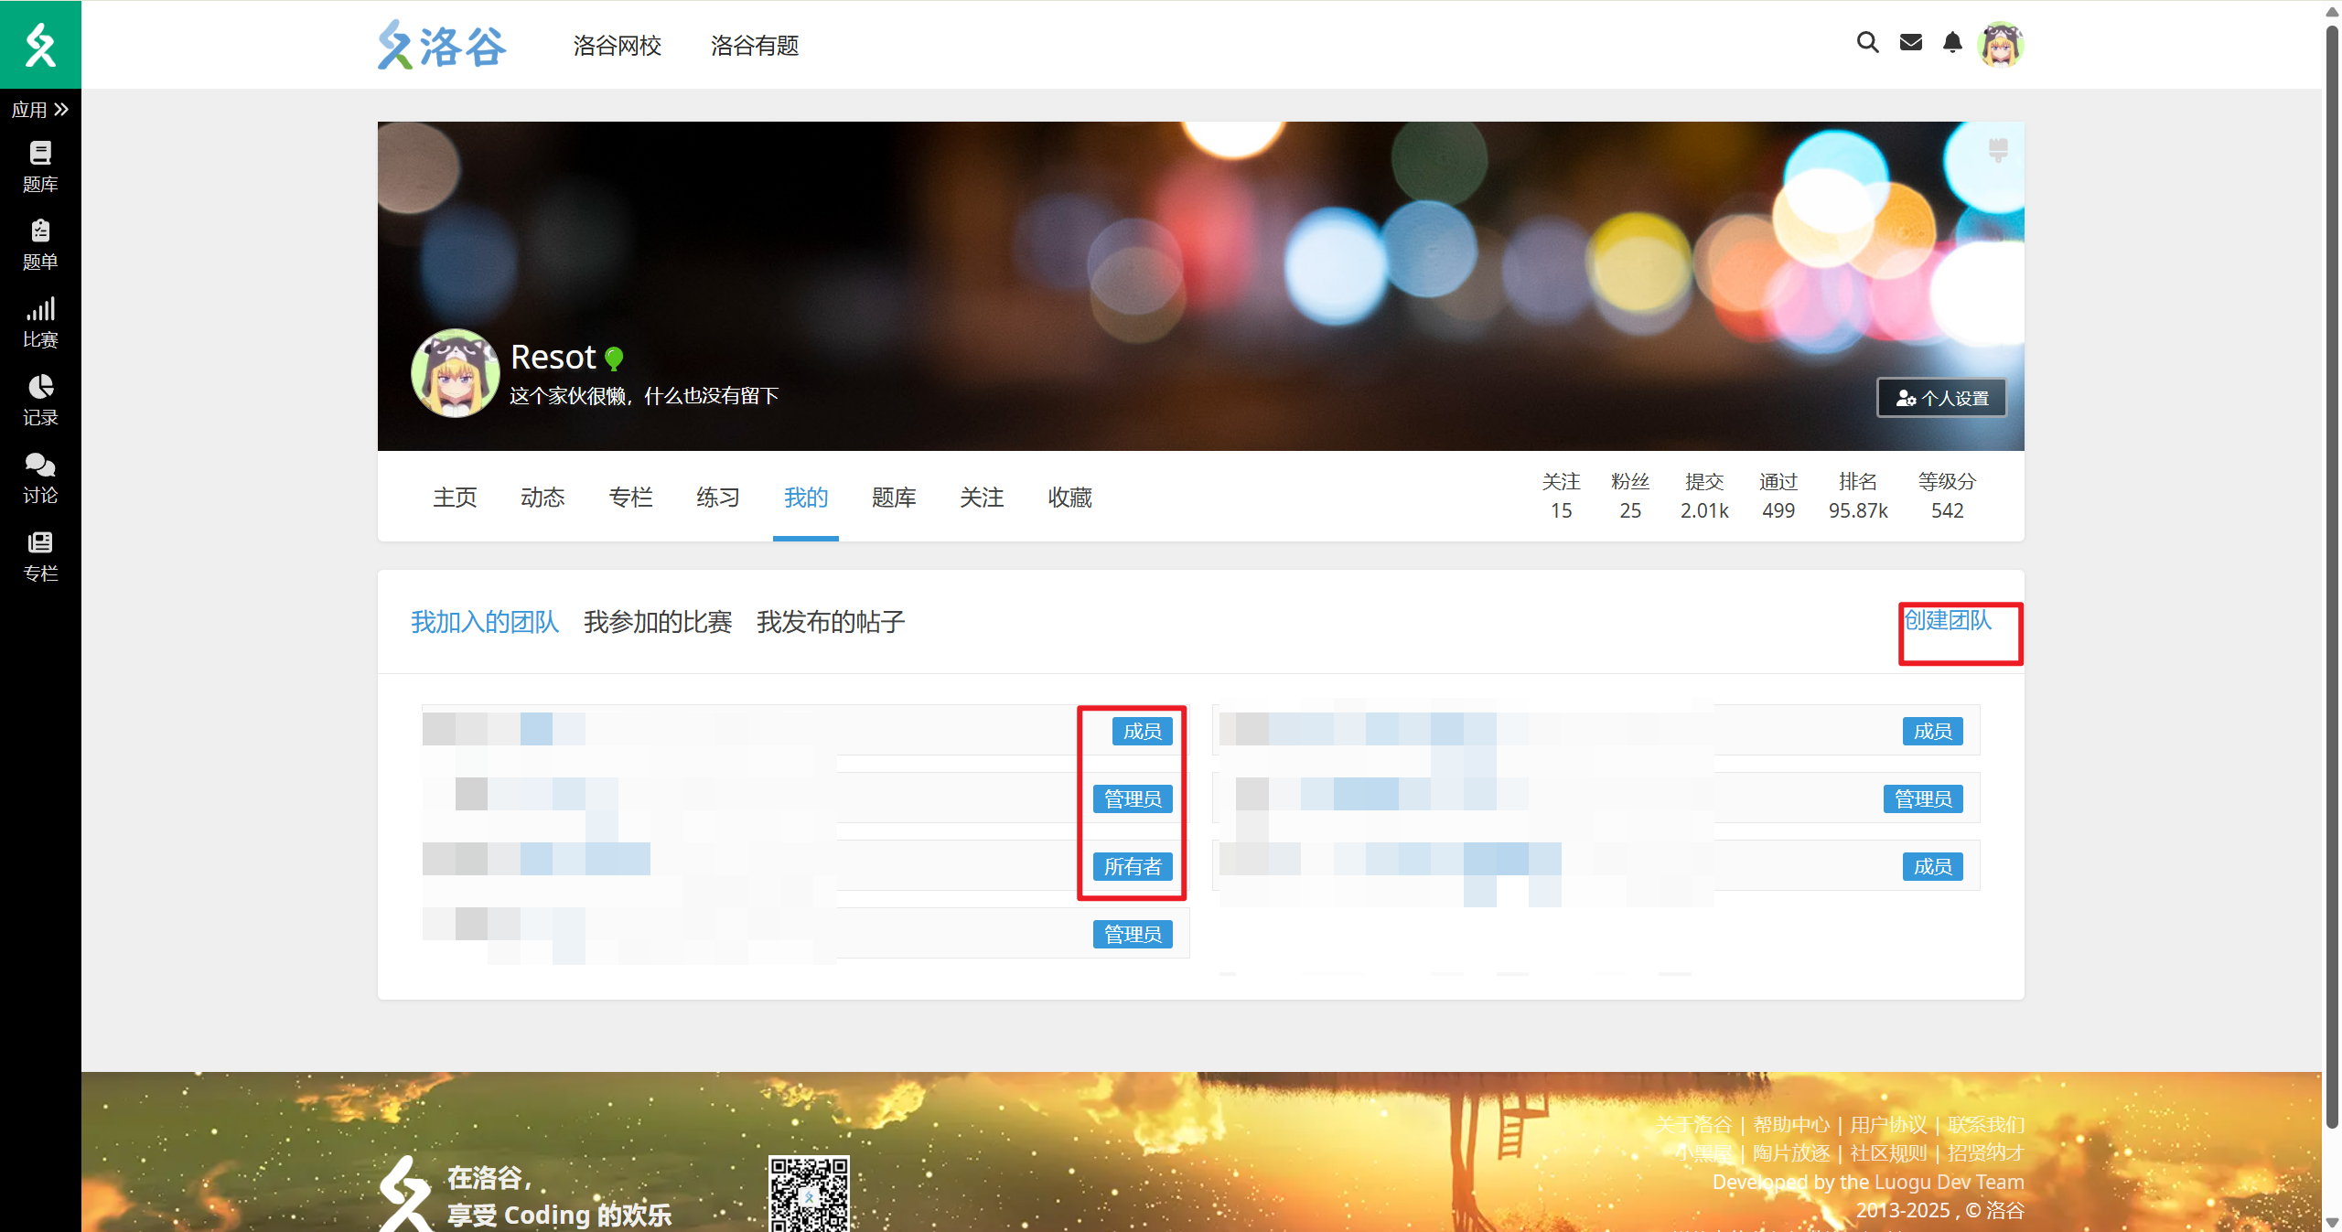Open the 题库 section in the left sidebar
The width and height of the screenshot is (2342, 1232).
pyautogui.click(x=40, y=166)
